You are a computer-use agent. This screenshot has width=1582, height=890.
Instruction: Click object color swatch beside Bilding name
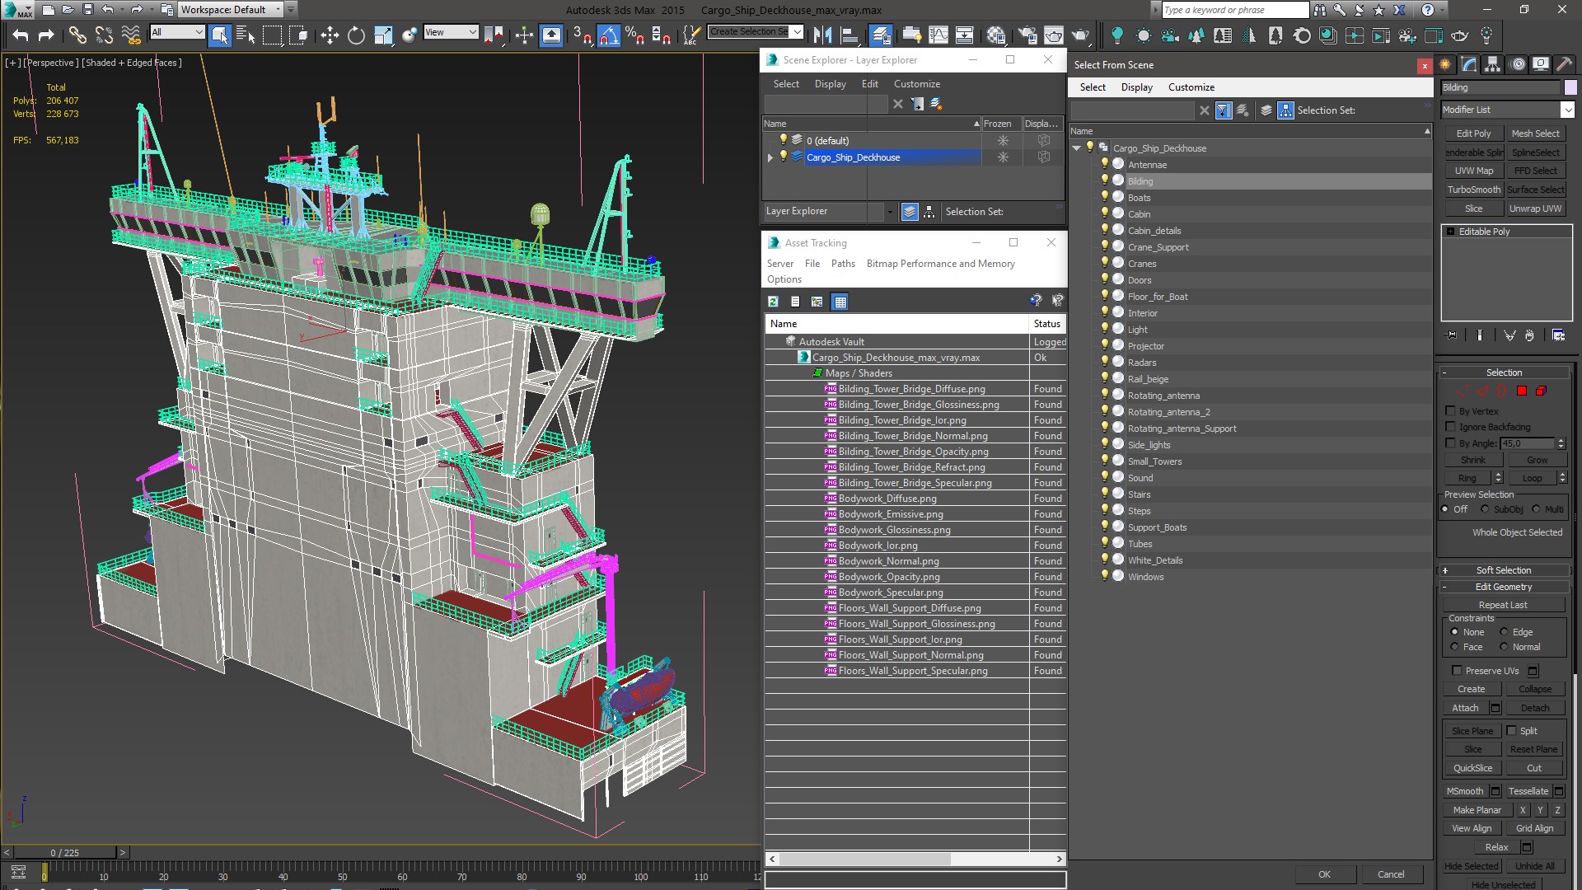1570,87
